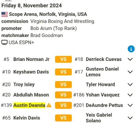Expand the Kelvin Davis vs Solano row
The image size is (137, 128).
pos(130,118)
